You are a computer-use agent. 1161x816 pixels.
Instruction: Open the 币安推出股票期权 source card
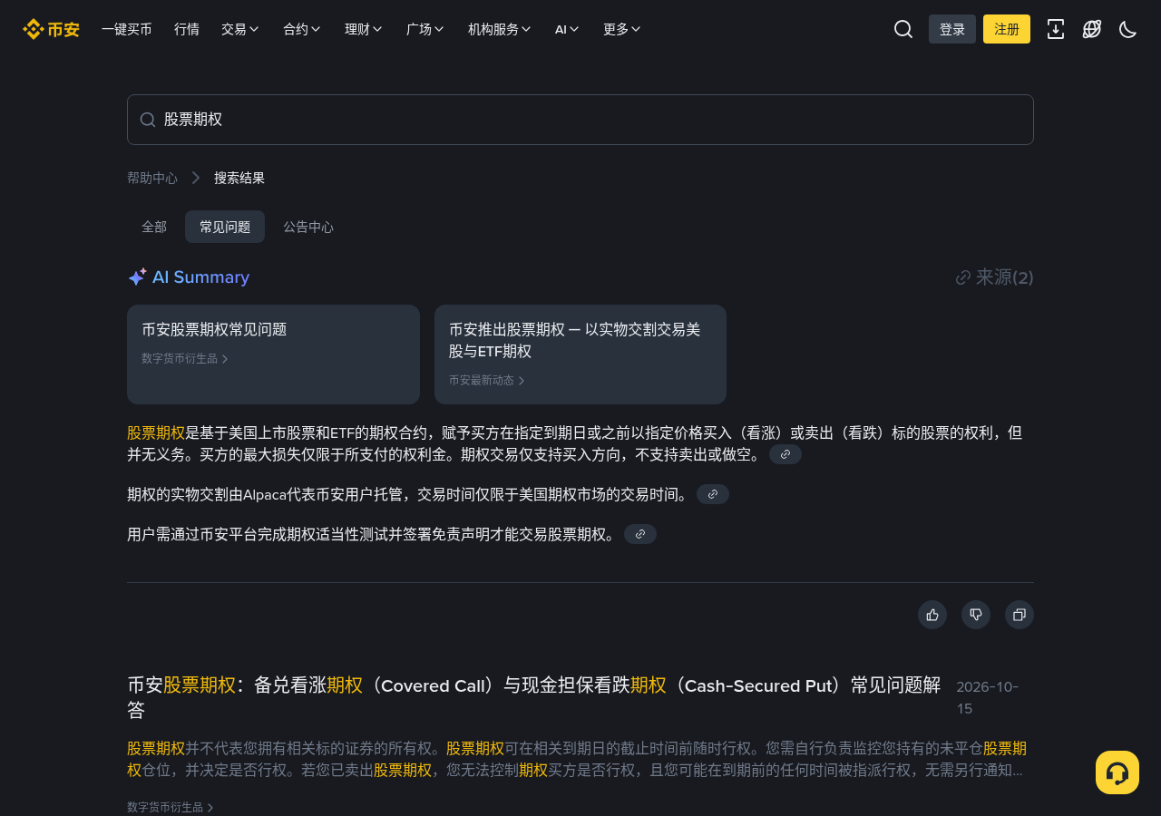pos(580,355)
